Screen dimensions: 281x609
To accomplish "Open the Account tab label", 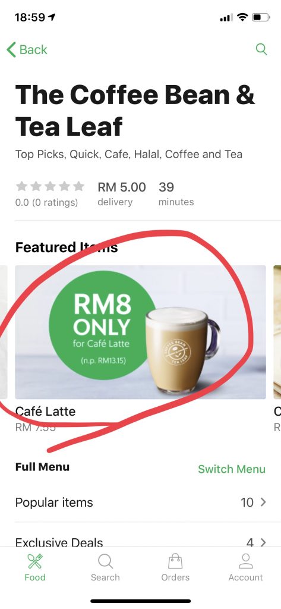I will tap(246, 577).
